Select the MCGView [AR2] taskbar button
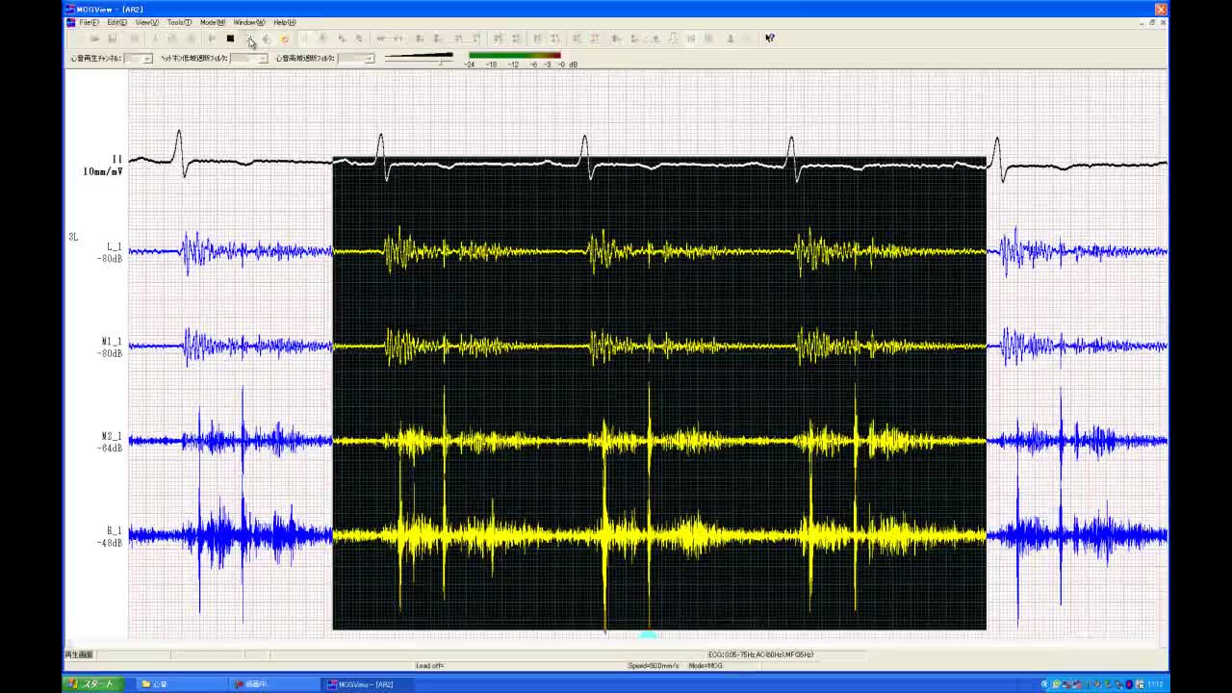This screenshot has width=1232, height=693. coord(361,684)
